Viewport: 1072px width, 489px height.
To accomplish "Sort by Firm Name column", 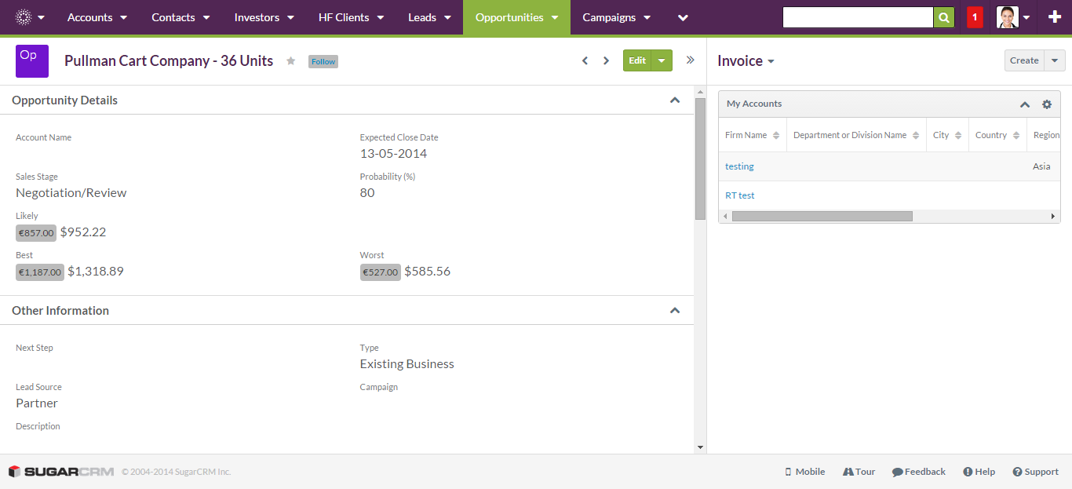I will coord(753,135).
